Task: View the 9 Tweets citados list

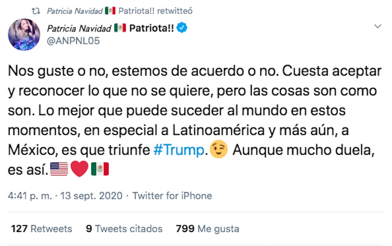Action: tap(124, 229)
